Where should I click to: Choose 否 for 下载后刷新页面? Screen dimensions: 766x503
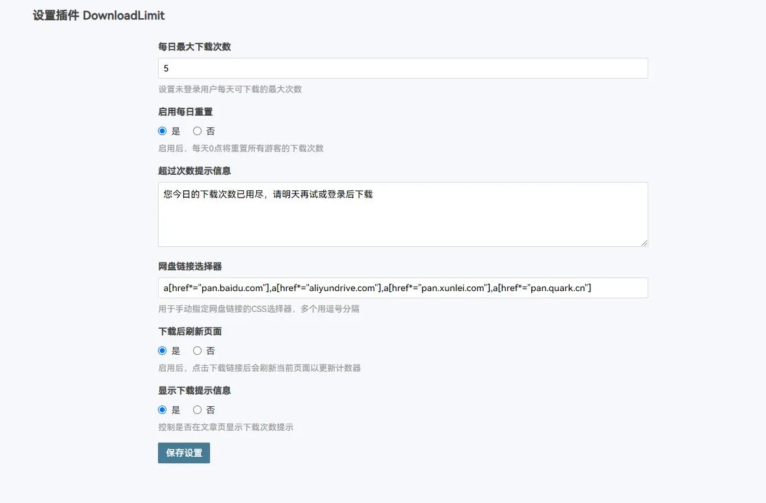click(198, 350)
